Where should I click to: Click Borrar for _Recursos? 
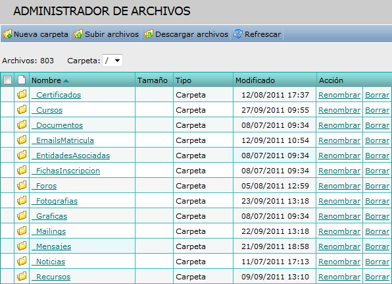tap(377, 277)
